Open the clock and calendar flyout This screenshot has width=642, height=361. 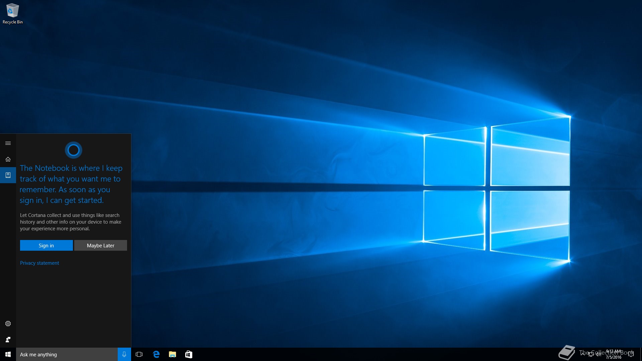pyautogui.click(x=614, y=354)
